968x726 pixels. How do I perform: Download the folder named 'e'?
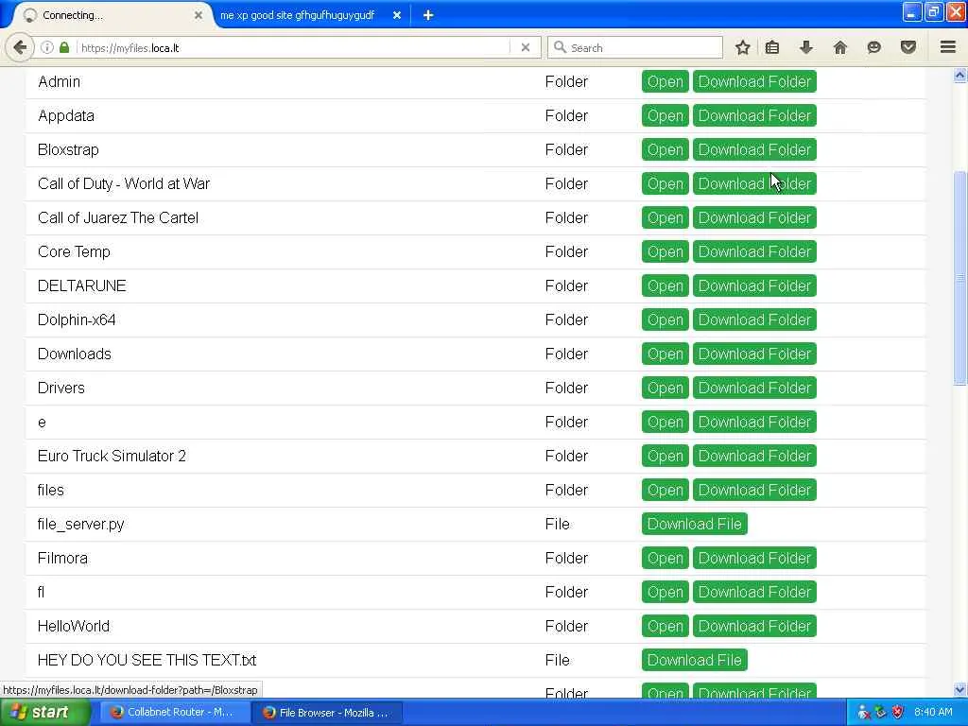tap(754, 422)
